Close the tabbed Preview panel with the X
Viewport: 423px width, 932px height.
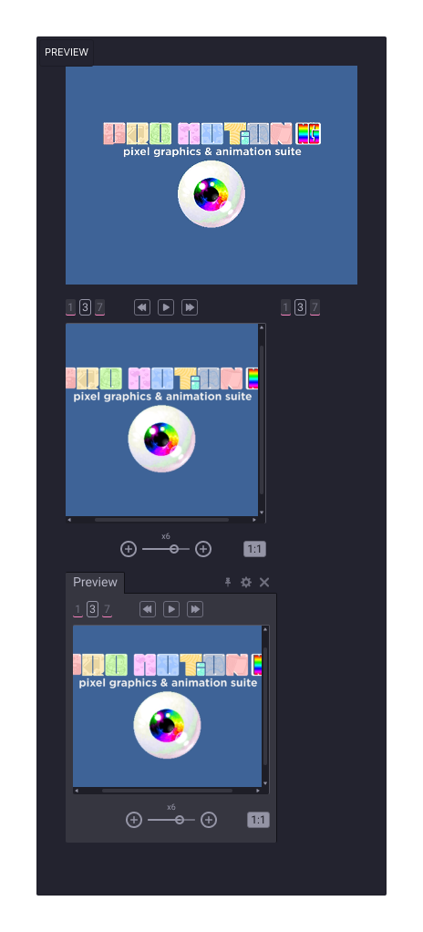point(264,583)
